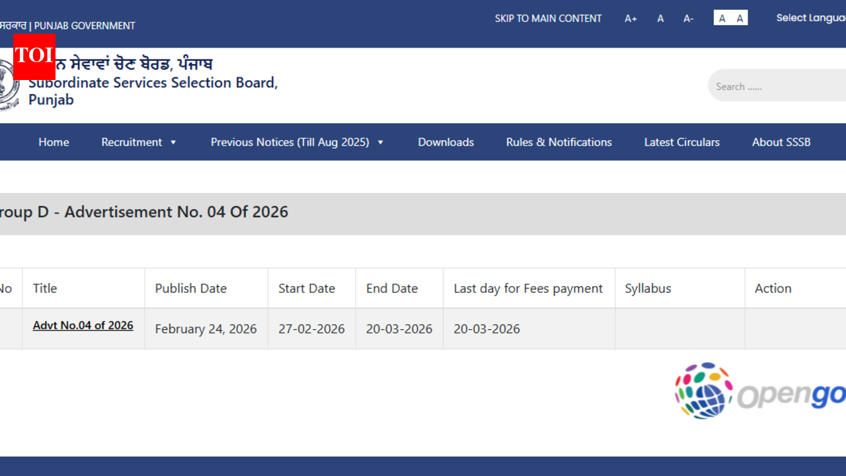Select the Rules & Notifications menu item
The image size is (846, 476).
[x=558, y=141]
